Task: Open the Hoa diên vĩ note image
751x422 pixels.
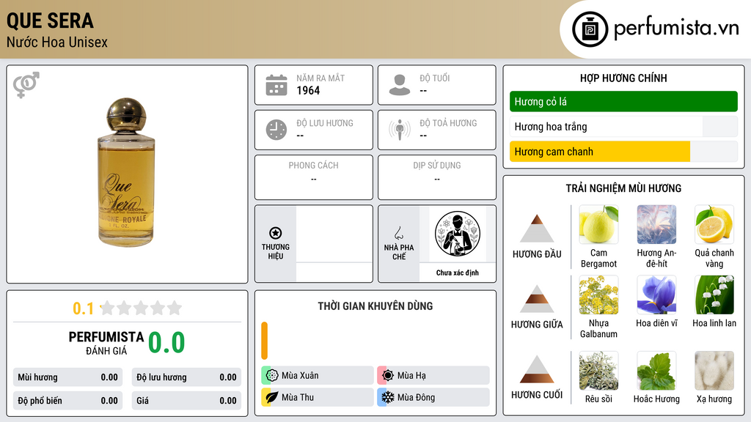Action: 656,295
